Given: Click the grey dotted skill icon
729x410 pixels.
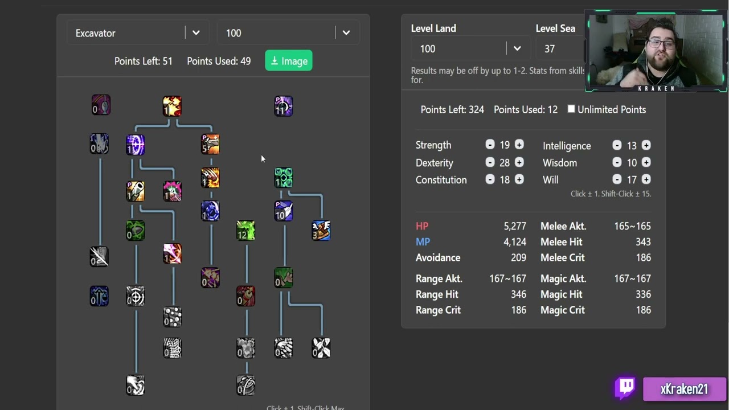Looking at the screenshot, I should [x=172, y=317].
